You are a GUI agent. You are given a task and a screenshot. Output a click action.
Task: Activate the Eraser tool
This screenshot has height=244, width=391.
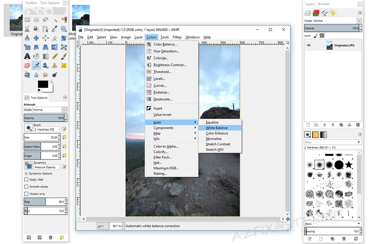click(x=27, y=66)
